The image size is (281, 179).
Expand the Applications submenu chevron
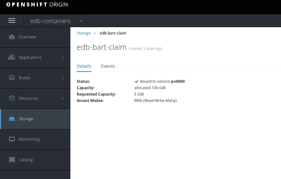63,58
